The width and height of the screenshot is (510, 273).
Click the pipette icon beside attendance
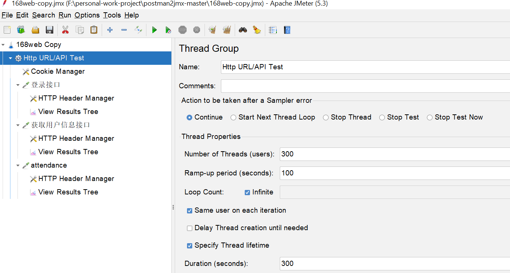(x=26, y=165)
